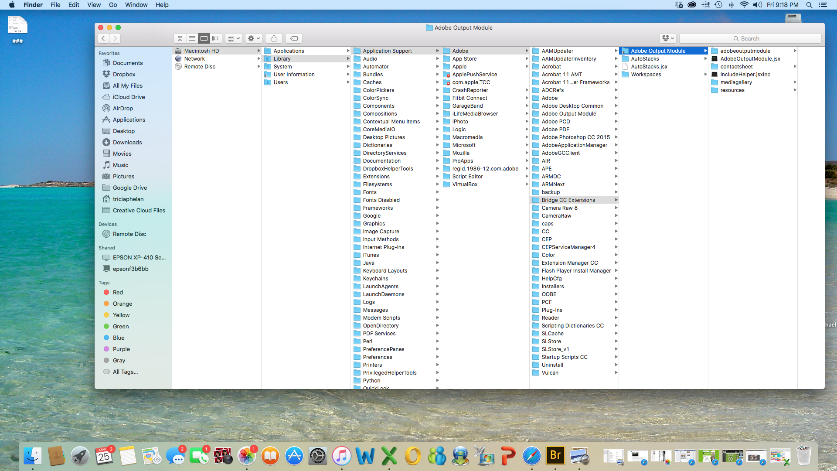
Task: Expand the Workspaces folder arrow
Action: point(705,74)
